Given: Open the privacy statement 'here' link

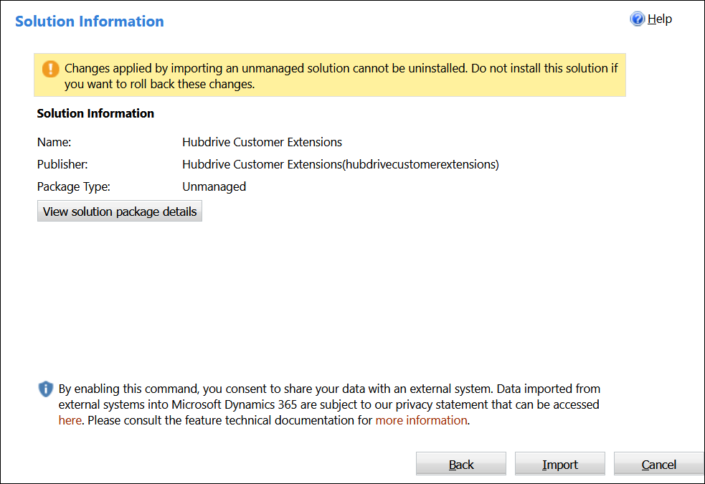Looking at the screenshot, I should coord(70,420).
